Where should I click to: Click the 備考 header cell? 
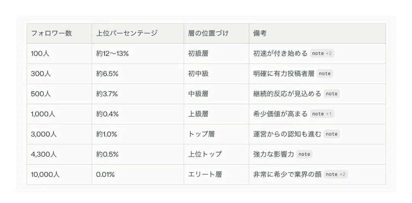click(x=317, y=34)
